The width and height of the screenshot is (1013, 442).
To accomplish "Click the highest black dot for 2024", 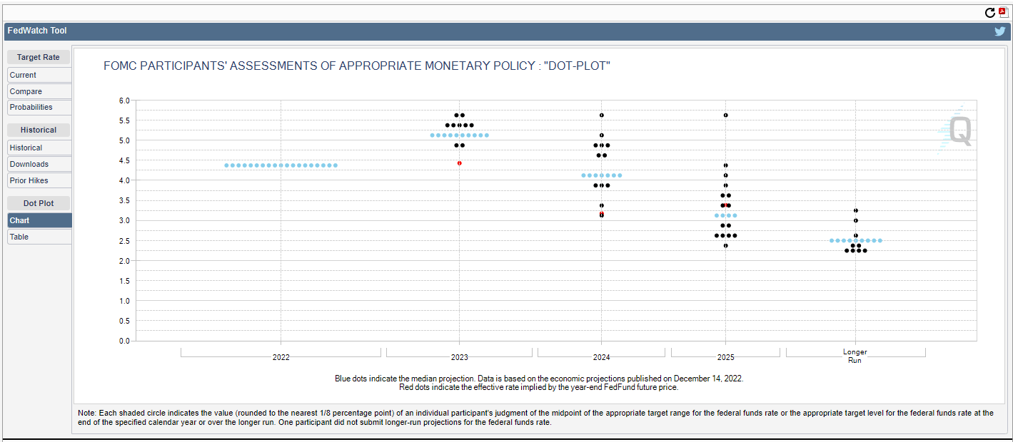I will (x=602, y=115).
